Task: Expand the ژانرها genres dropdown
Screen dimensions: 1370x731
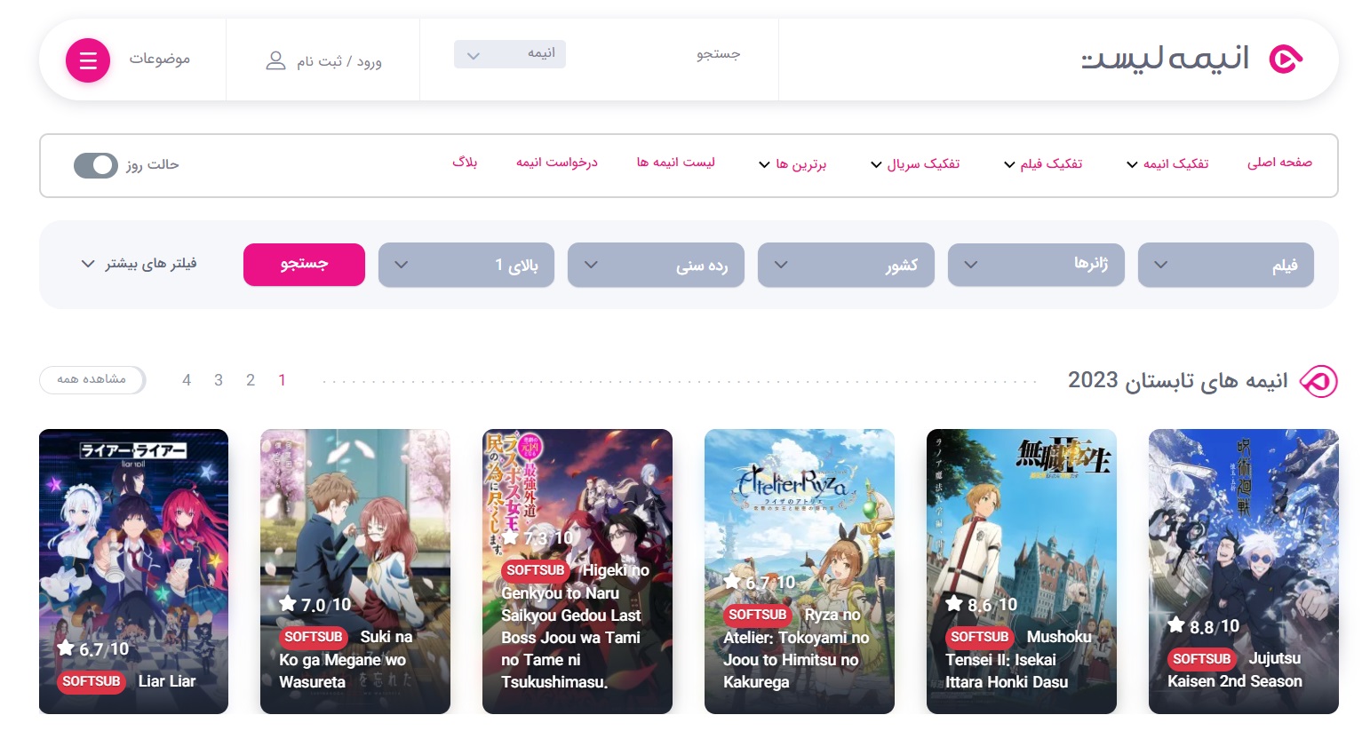Action: coord(1036,265)
